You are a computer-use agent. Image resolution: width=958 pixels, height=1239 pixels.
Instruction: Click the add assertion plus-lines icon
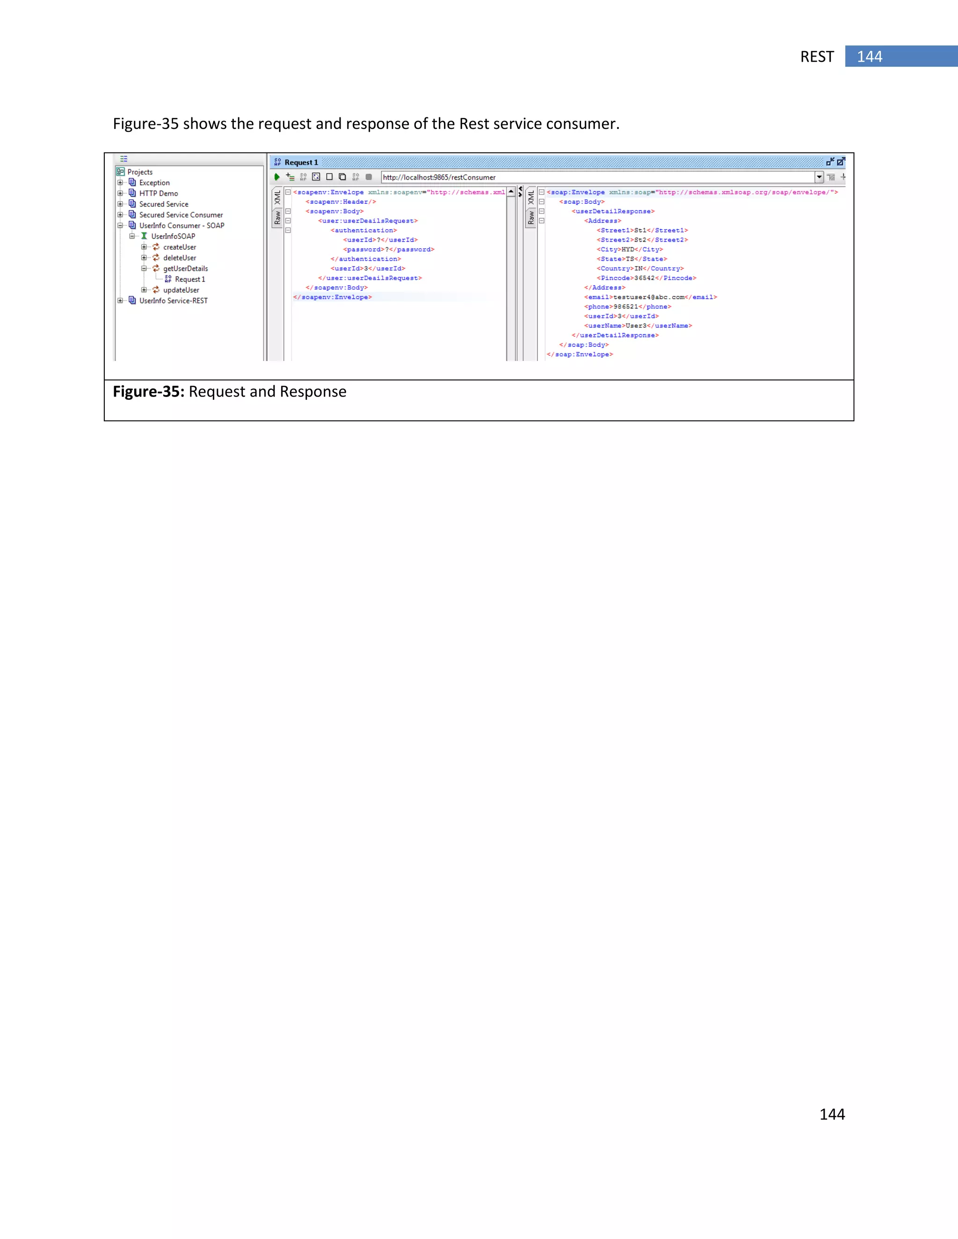pos(290,177)
